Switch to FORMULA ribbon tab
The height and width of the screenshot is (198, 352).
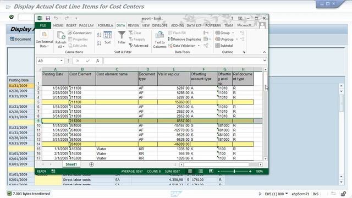[105, 25]
